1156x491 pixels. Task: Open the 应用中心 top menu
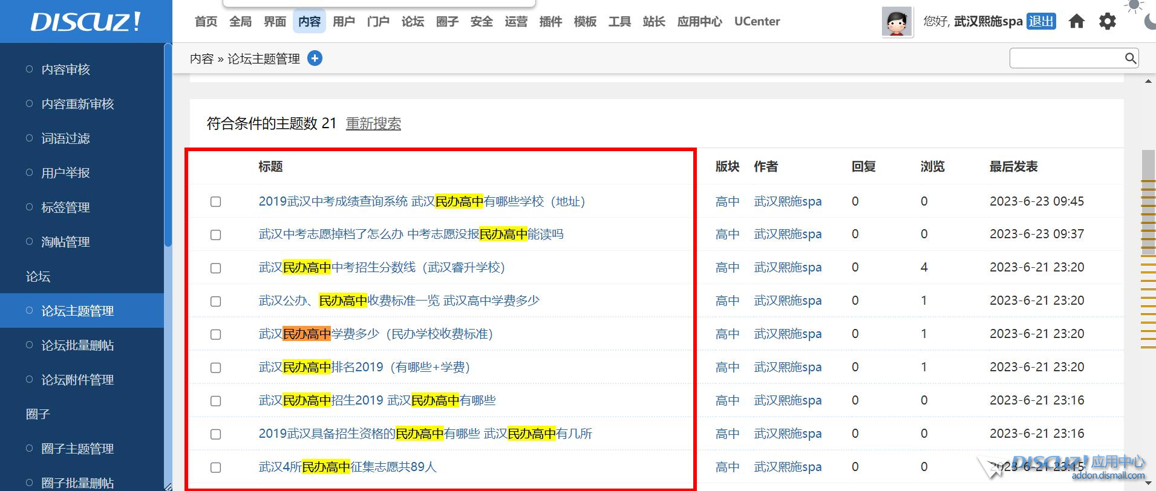(x=699, y=22)
